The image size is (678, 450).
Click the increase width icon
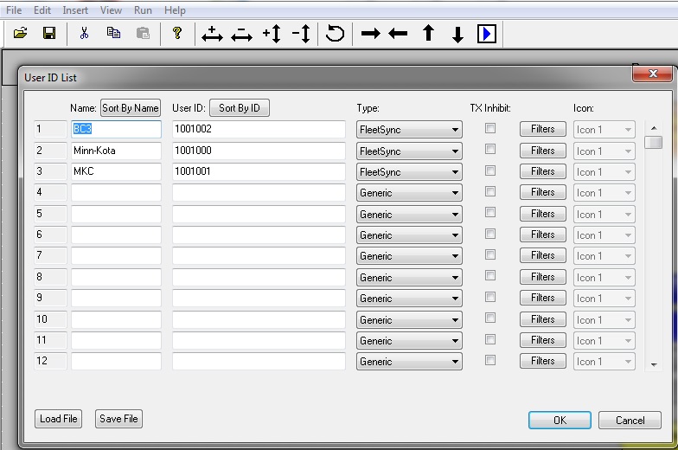click(212, 34)
